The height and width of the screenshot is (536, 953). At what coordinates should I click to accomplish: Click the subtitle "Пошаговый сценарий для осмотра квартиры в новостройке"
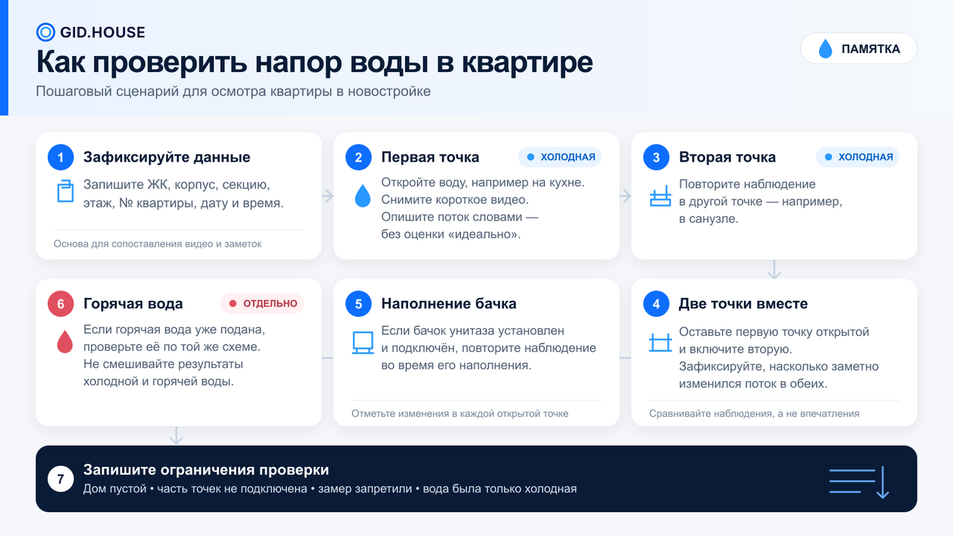233,92
